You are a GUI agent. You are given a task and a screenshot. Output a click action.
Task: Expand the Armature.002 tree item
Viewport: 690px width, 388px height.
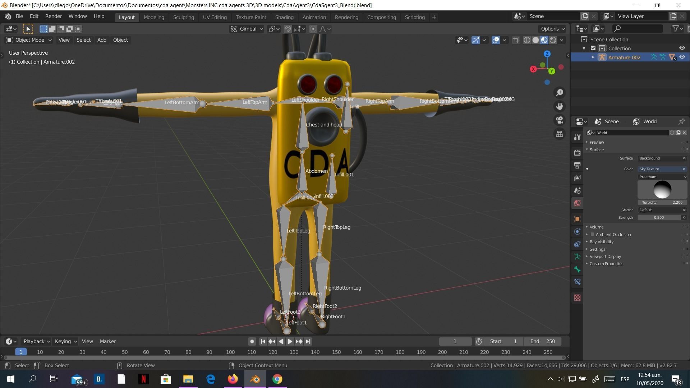coord(593,57)
